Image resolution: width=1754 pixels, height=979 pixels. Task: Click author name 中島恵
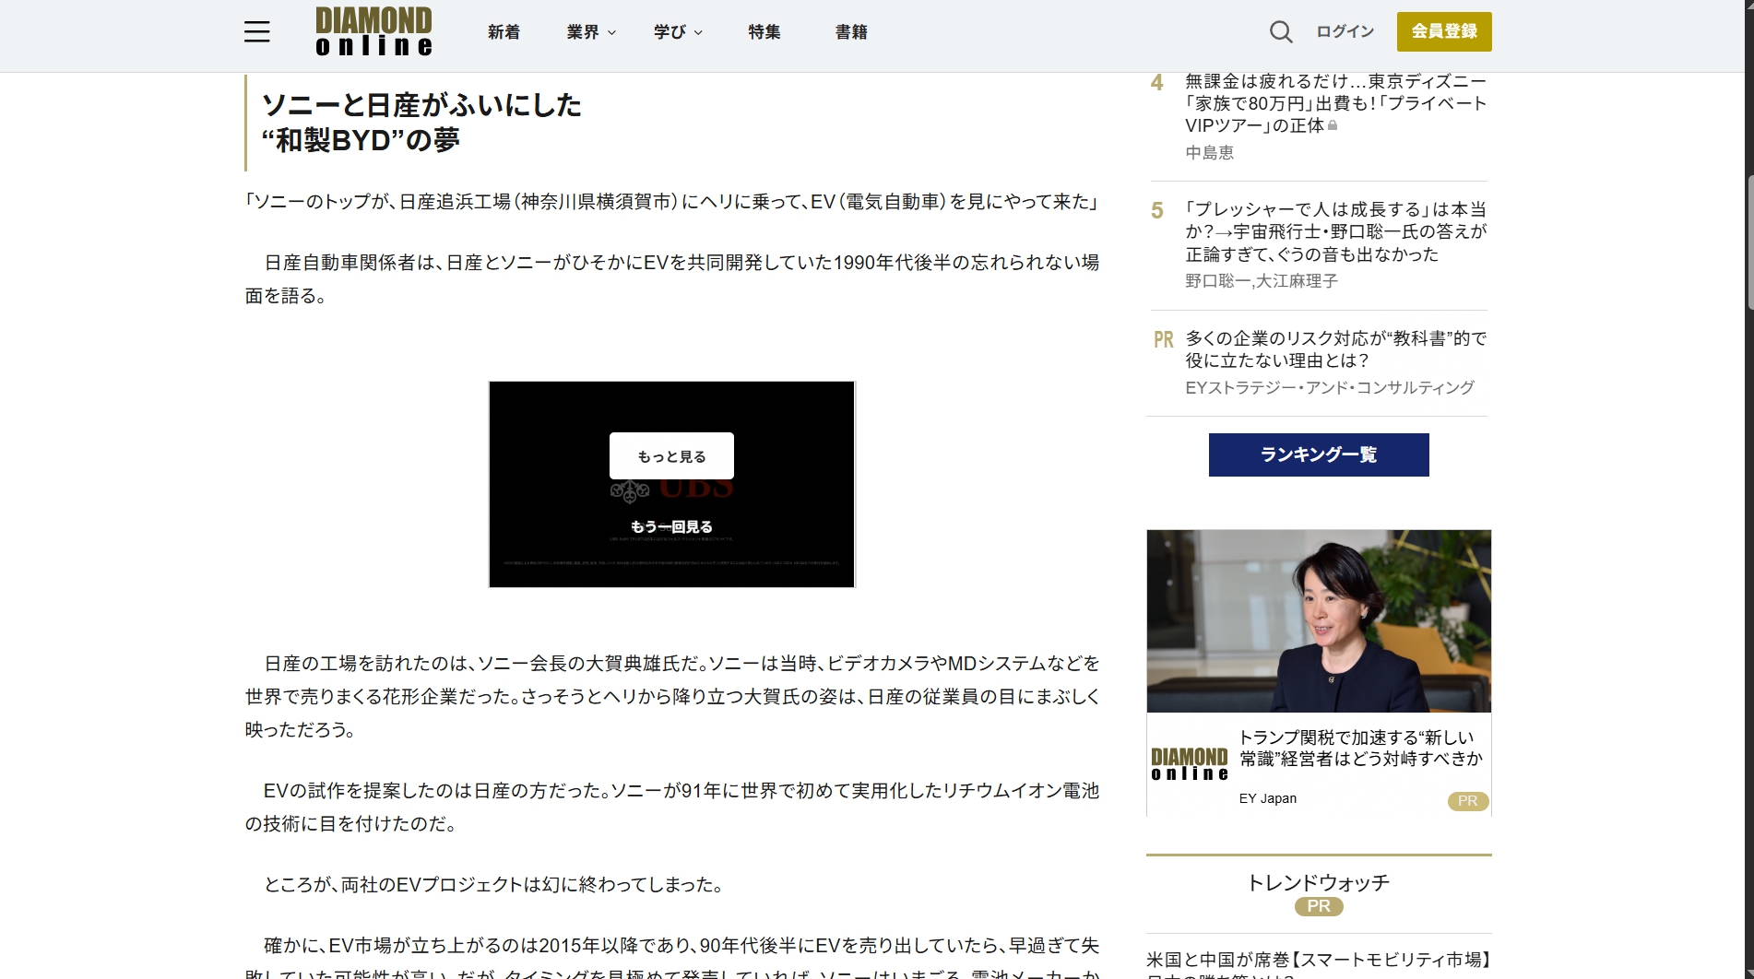(1209, 153)
